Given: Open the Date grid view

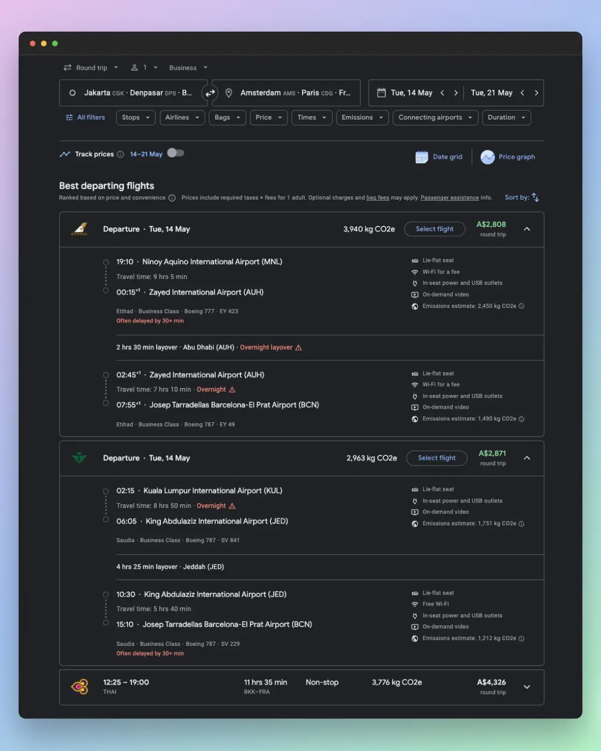Looking at the screenshot, I should (438, 157).
